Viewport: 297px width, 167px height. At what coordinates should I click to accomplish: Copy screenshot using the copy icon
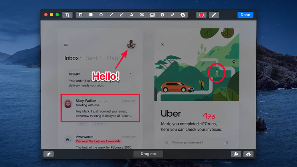(236, 154)
